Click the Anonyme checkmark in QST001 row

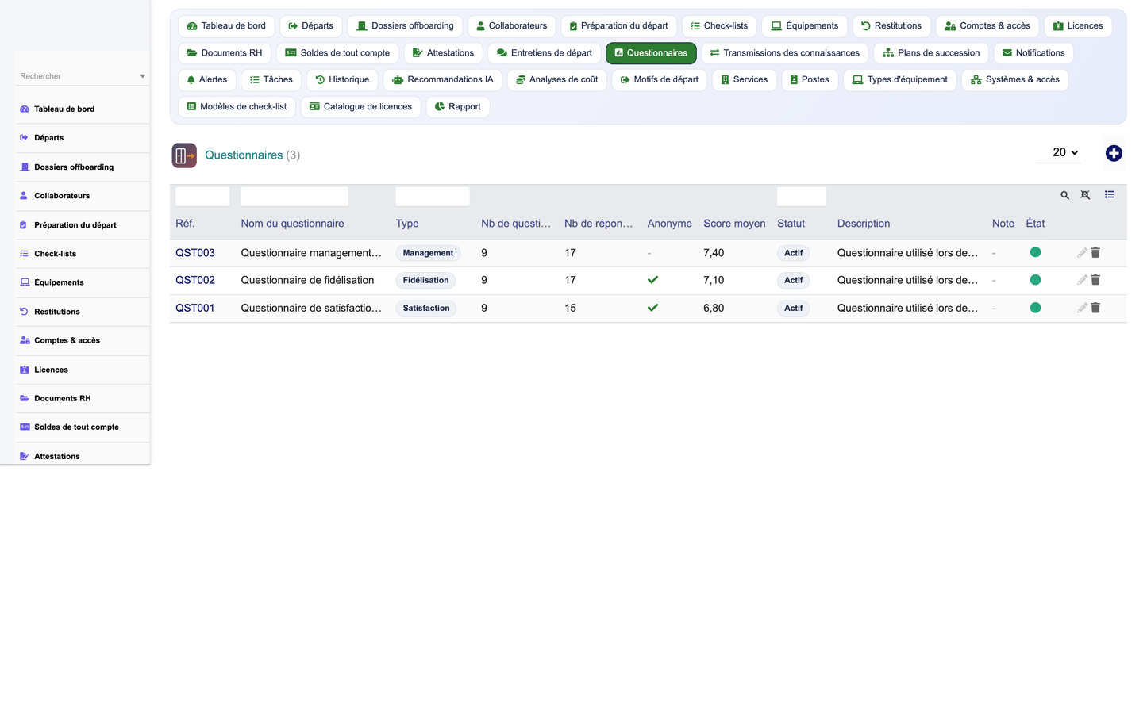(652, 308)
